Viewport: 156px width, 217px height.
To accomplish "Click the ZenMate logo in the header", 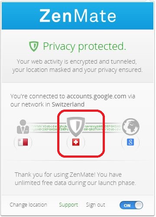I will (78, 16).
